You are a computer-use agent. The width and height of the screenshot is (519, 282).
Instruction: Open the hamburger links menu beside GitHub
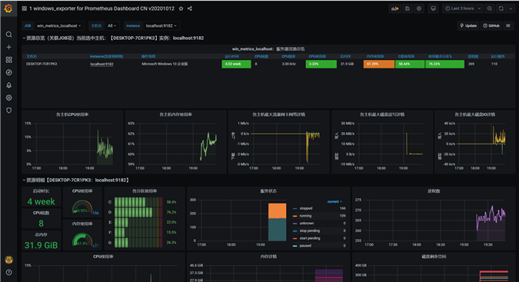508,25
